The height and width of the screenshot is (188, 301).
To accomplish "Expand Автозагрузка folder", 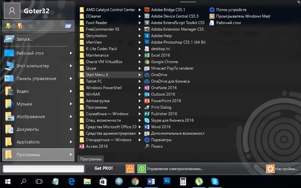I will (110, 101).
